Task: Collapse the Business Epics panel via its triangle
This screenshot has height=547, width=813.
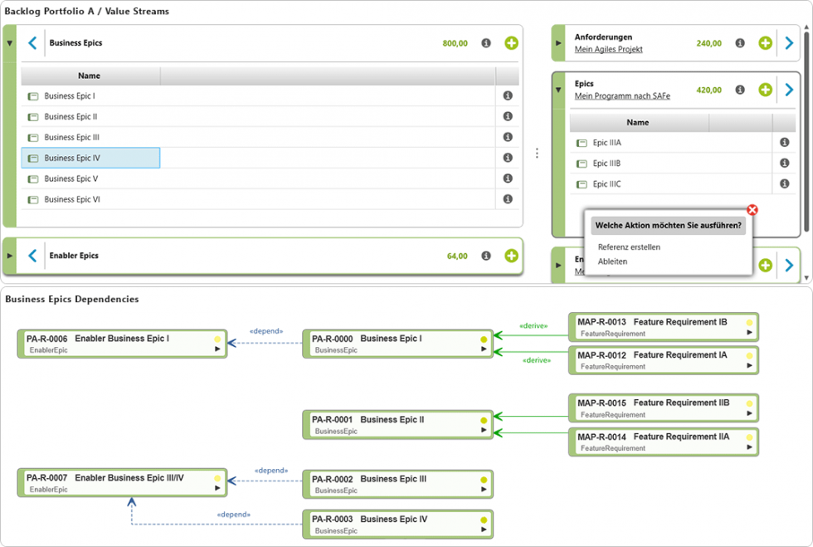Action: (8, 43)
